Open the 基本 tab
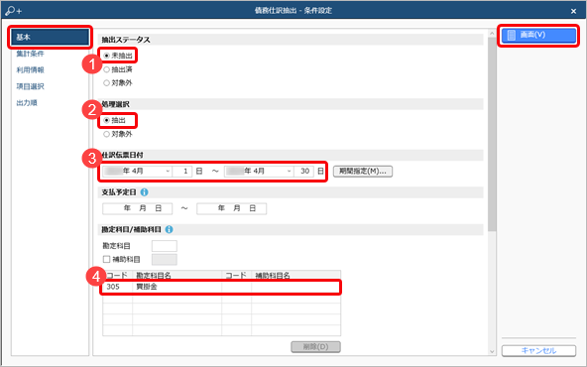This screenshot has height=367, width=587. (50, 37)
